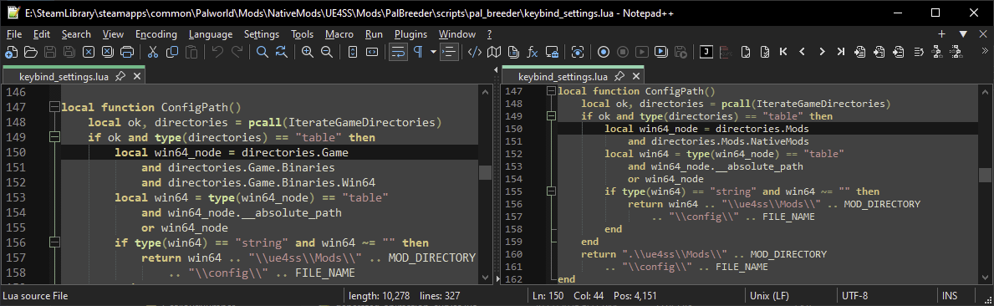Open the File menu
994x306 pixels.
tap(14, 34)
